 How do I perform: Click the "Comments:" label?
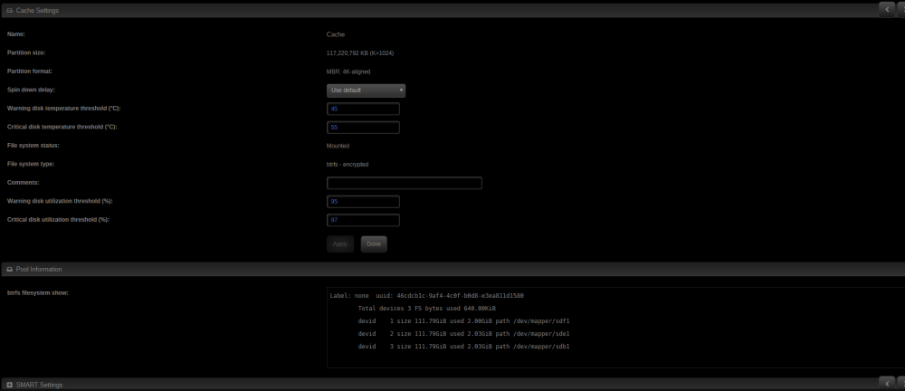point(23,183)
